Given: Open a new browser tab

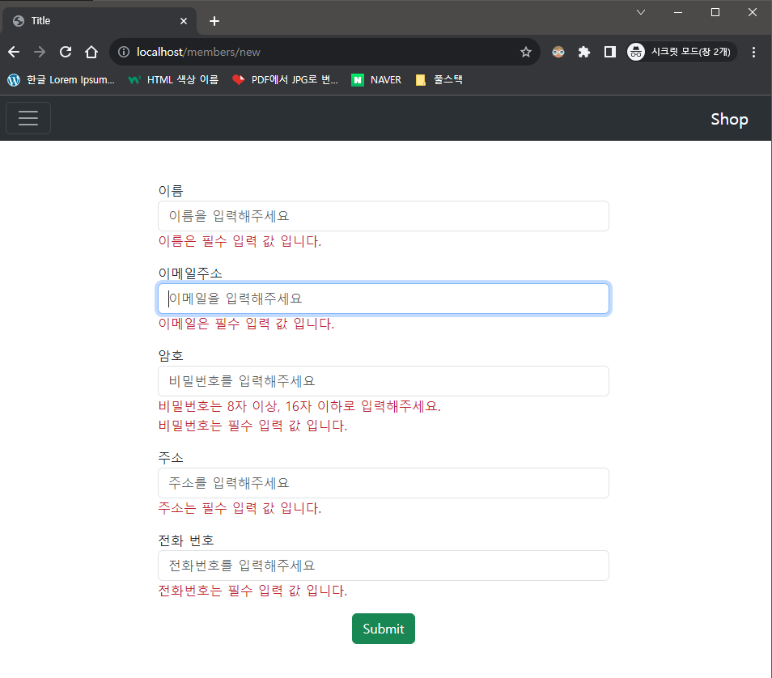Looking at the screenshot, I should pos(214,21).
